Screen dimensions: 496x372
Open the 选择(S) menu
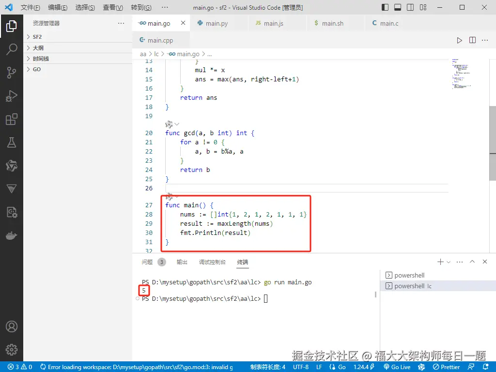(x=85, y=7)
